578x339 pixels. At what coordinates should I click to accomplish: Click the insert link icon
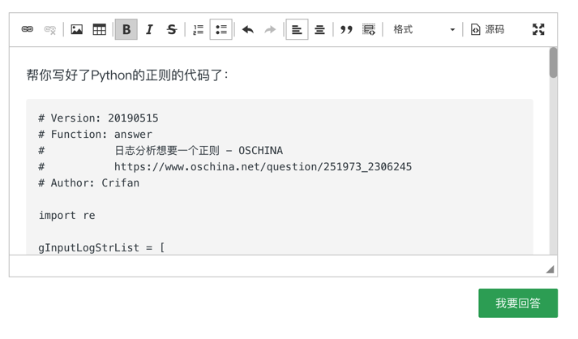(x=28, y=30)
